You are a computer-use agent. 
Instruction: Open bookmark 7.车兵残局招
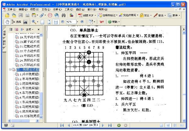[x=29, y=102]
